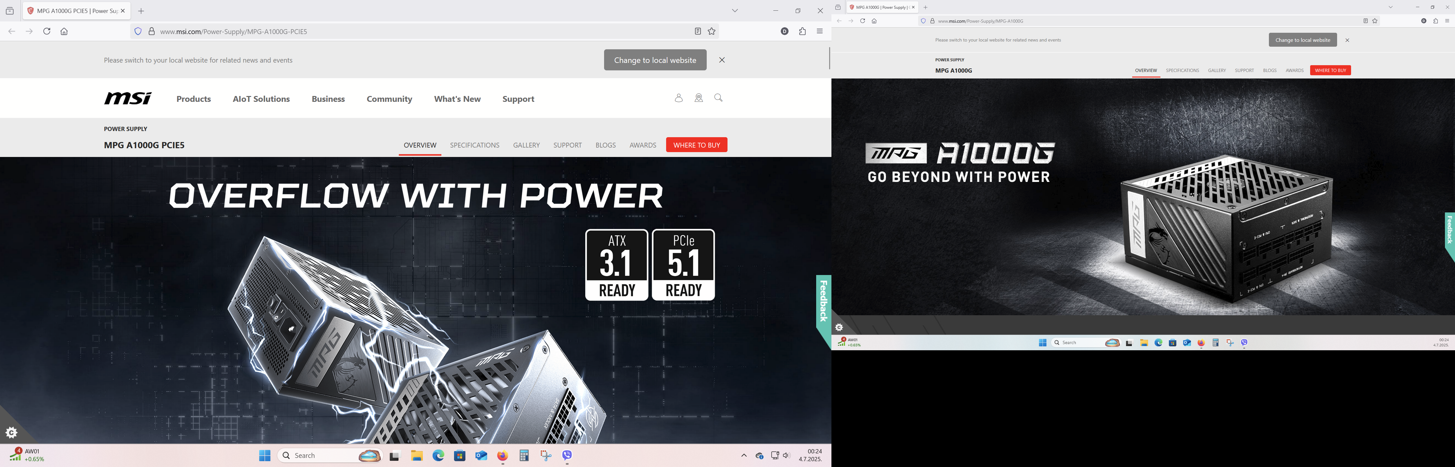Image resolution: width=1455 pixels, height=467 pixels.
Task: Open Firefox hamburger menu in left window
Action: coord(820,31)
